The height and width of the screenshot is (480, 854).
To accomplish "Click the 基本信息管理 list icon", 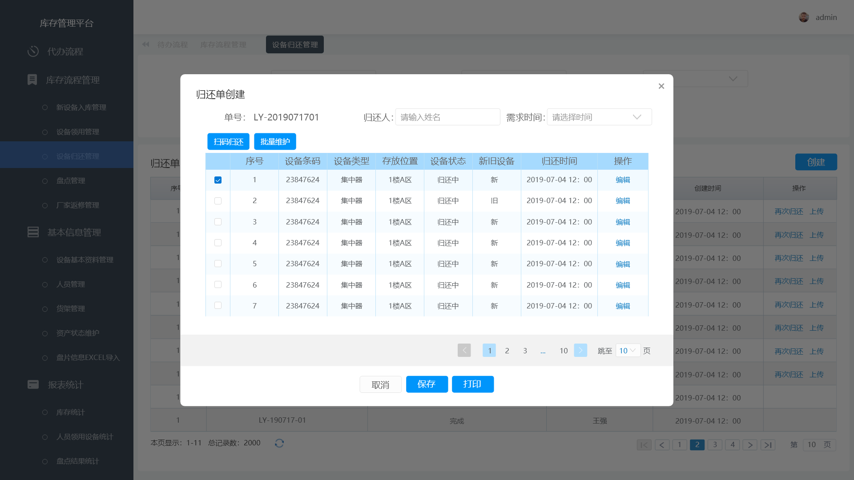I will tap(33, 232).
